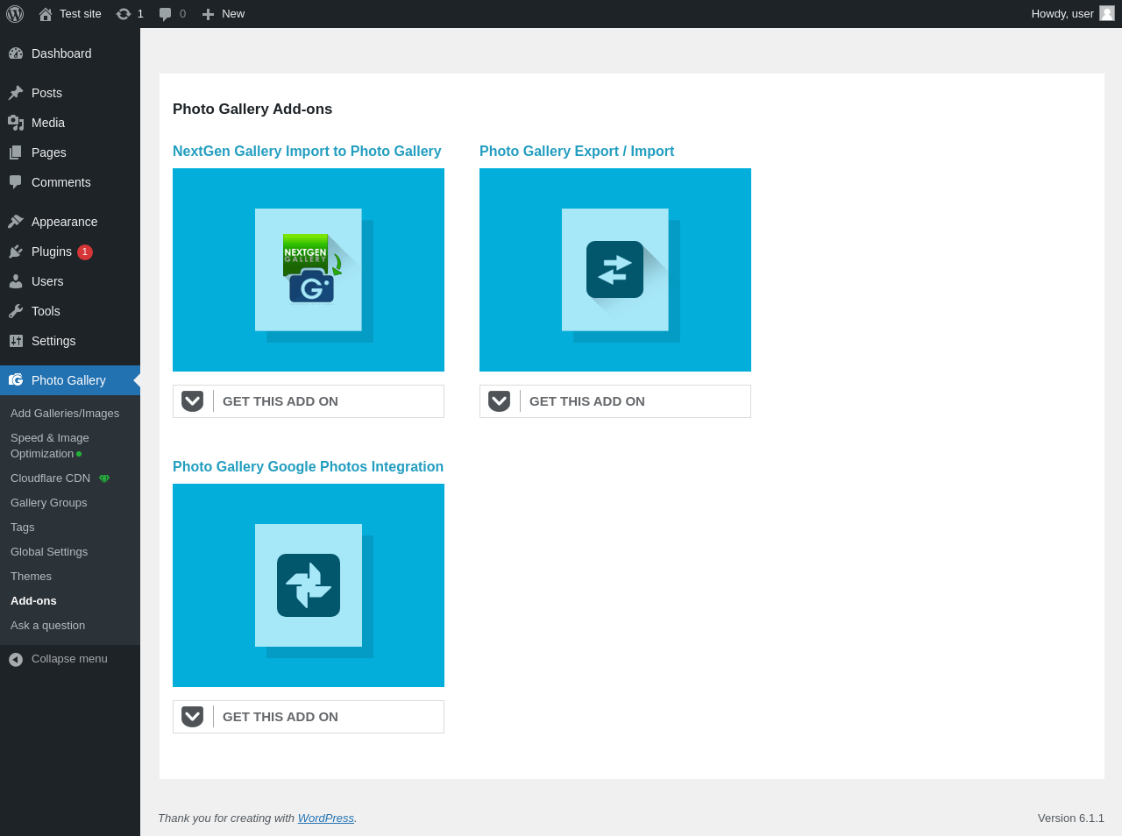
Task: Click the Media icon in the sidebar
Action: [16, 123]
